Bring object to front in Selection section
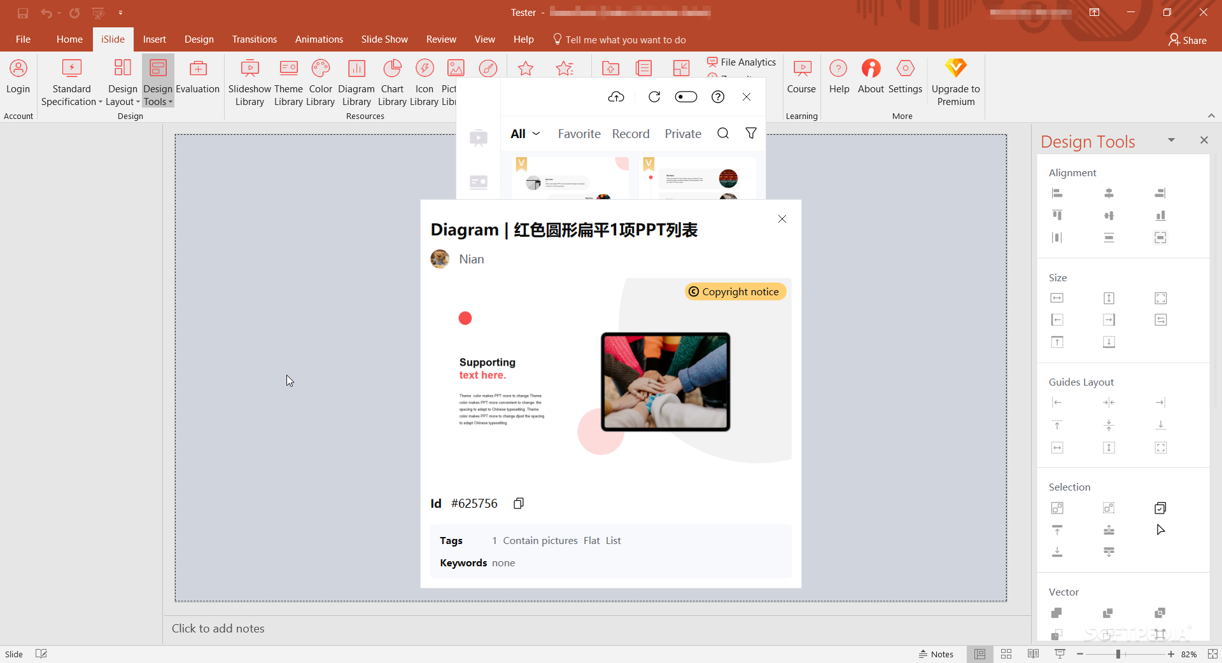 click(1057, 529)
